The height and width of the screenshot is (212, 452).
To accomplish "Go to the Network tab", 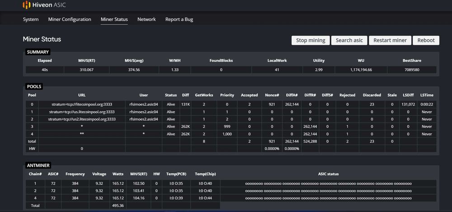I will 146,19.
